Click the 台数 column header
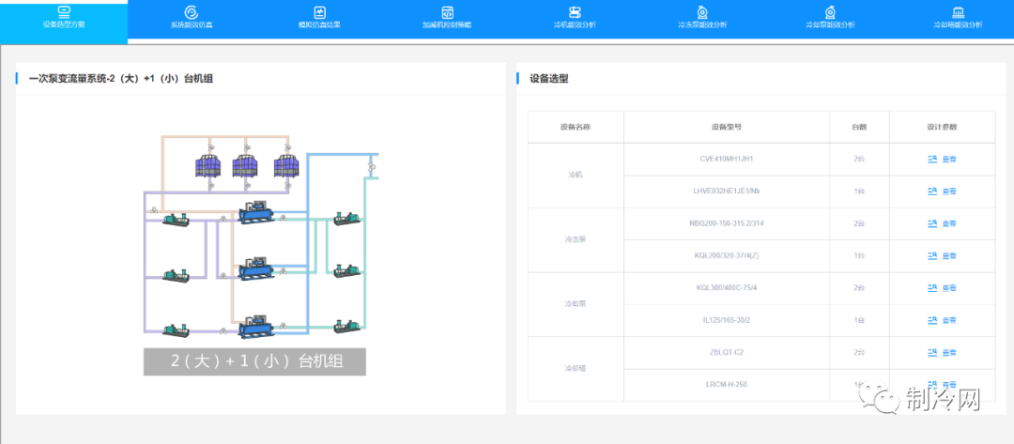The height and width of the screenshot is (444, 1014). click(859, 127)
